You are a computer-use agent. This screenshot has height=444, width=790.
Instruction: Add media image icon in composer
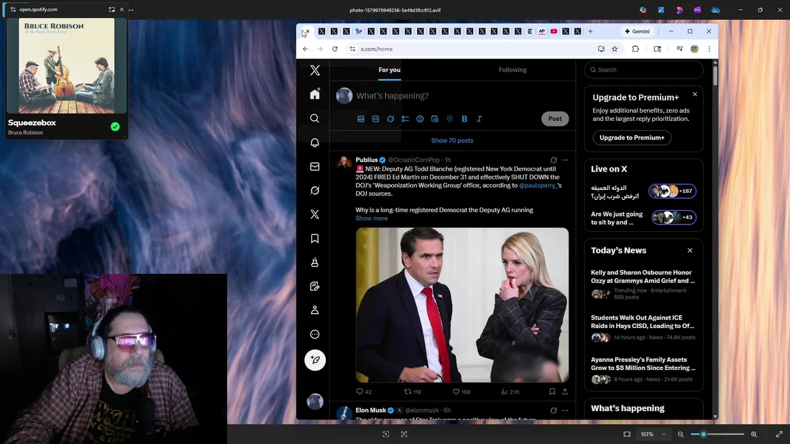[361, 119]
